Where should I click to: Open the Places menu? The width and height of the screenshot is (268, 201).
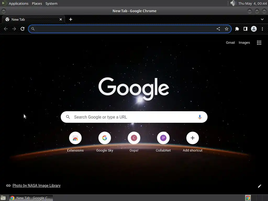tap(37, 3)
